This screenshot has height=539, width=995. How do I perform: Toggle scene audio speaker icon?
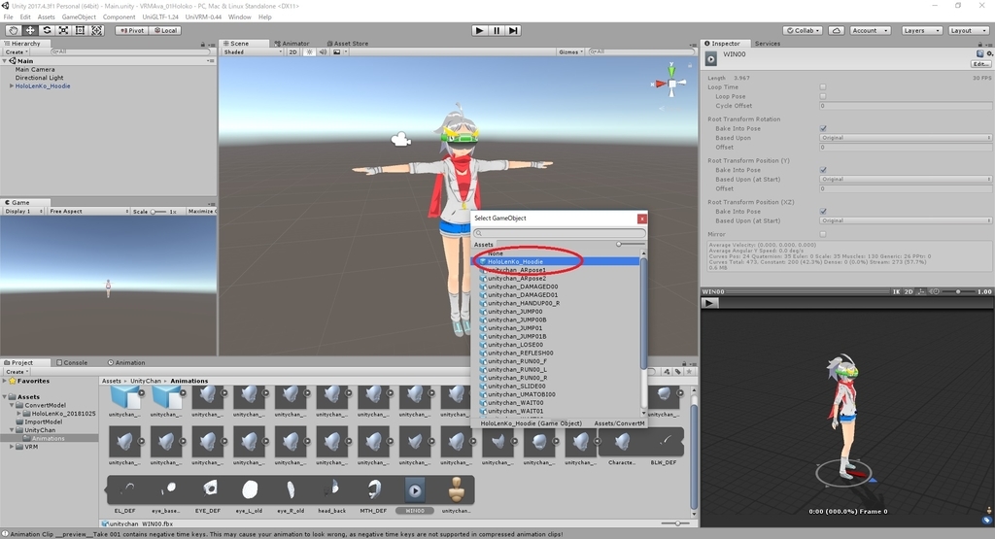[x=323, y=52]
